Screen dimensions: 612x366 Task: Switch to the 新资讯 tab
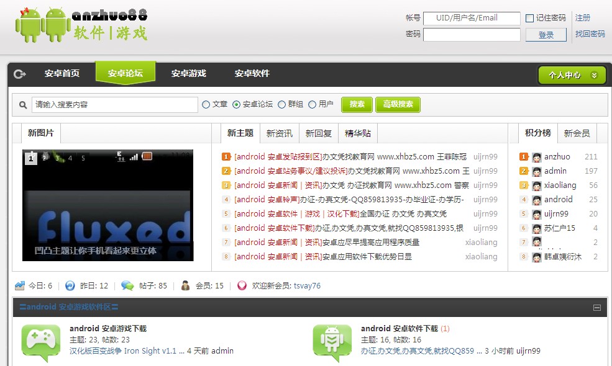pyautogui.click(x=280, y=133)
